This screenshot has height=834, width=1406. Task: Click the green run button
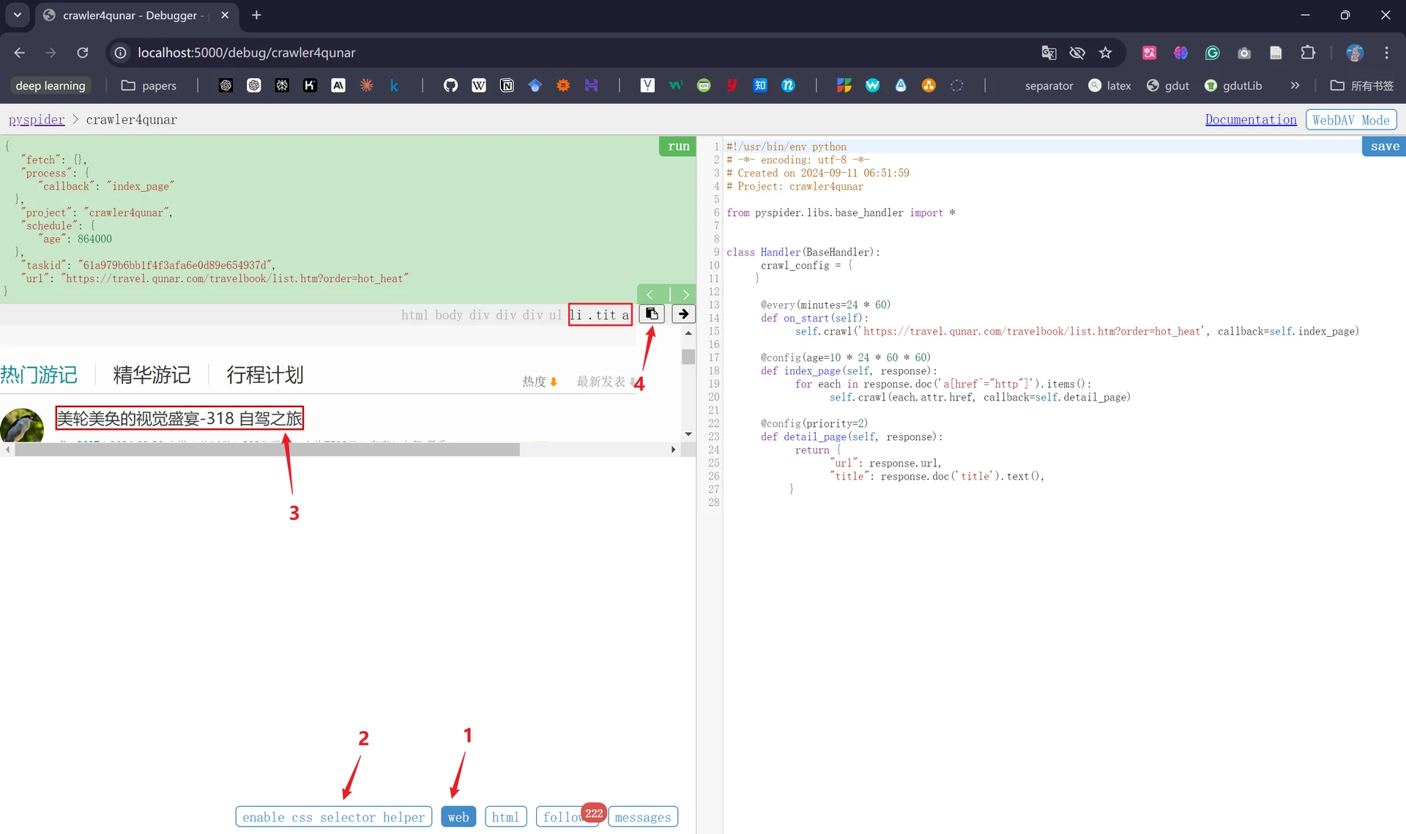(678, 146)
